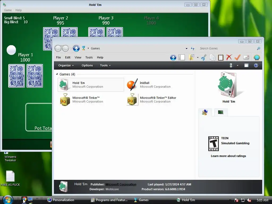Click the Microsoft Corporation publisher link
This screenshot has width=272, height=204.
pyautogui.click(x=121, y=184)
